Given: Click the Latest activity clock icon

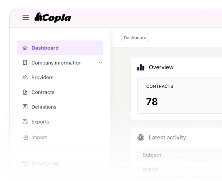Looking at the screenshot, I should tap(141, 137).
